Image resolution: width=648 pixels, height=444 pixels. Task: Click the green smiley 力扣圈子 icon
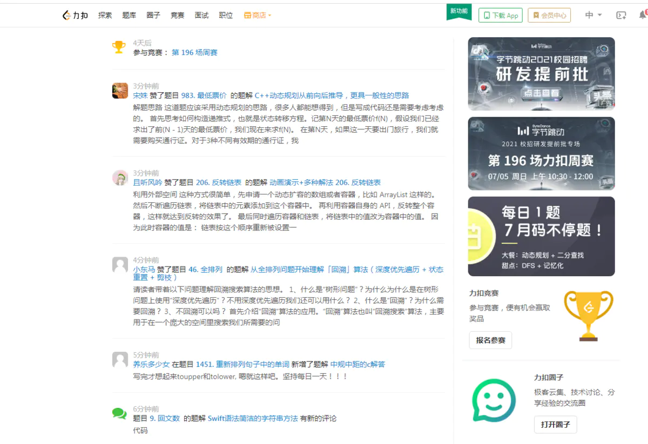pyautogui.click(x=494, y=400)
